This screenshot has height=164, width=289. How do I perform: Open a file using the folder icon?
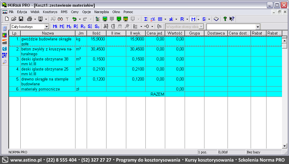pyautogui.click(x=14, y=19)
